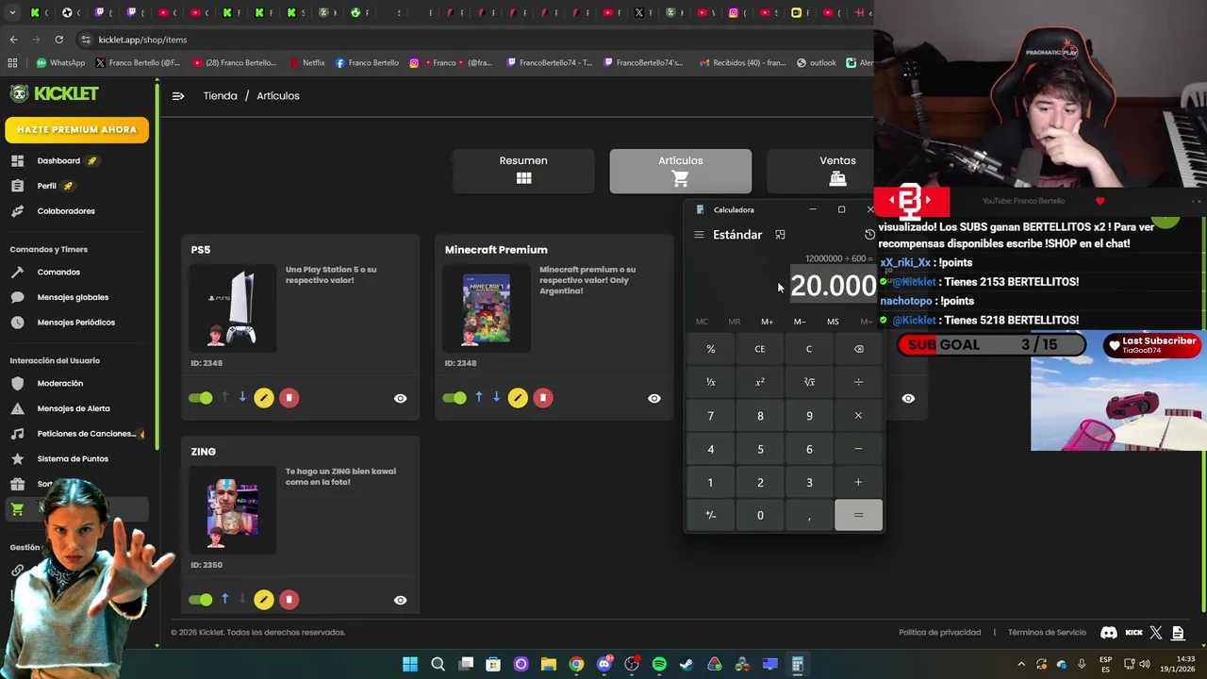
Task: Toggle Minecraft Premium visibility eye
Action: pos(653,398)
